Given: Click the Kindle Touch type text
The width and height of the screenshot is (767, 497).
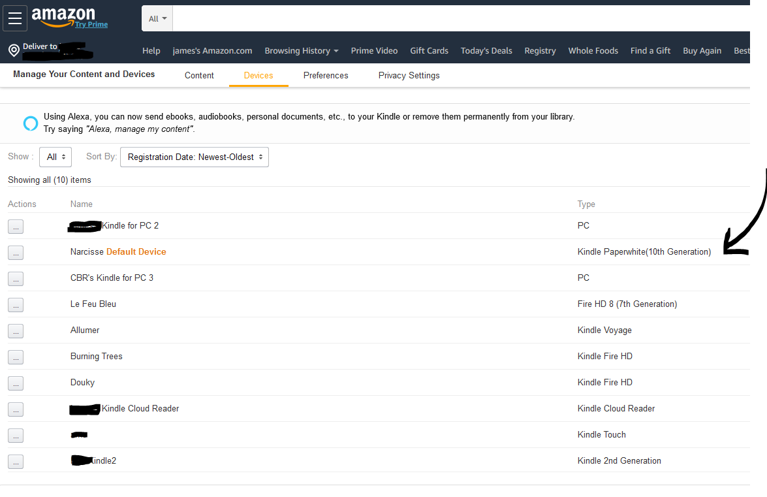Looking at the screenshot, I should click(x=601, y=435).
